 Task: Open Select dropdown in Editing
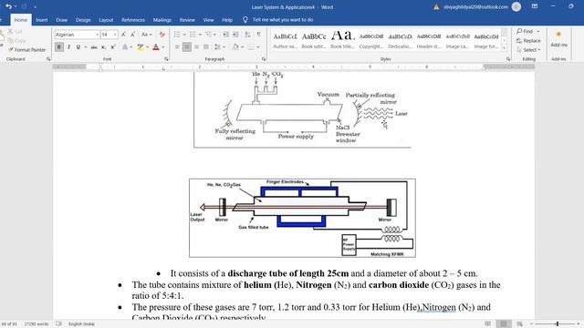pos(529,50)
